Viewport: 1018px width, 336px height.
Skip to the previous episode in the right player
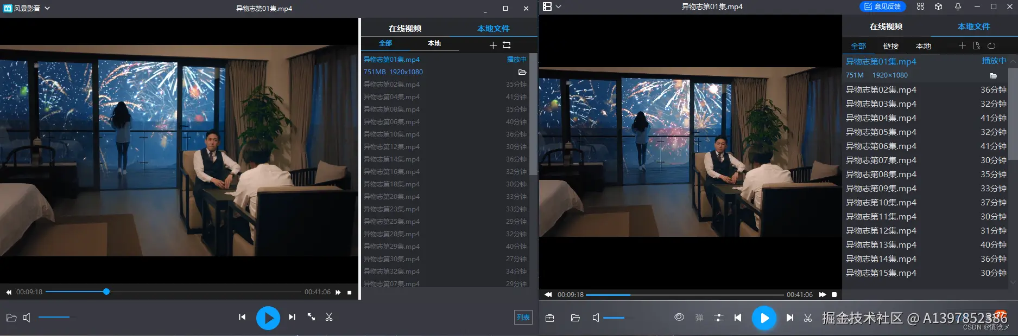(x=738, y=318)
